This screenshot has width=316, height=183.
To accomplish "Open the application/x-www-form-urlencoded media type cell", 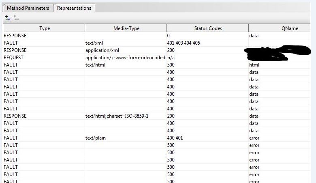I will pos(125,58).
